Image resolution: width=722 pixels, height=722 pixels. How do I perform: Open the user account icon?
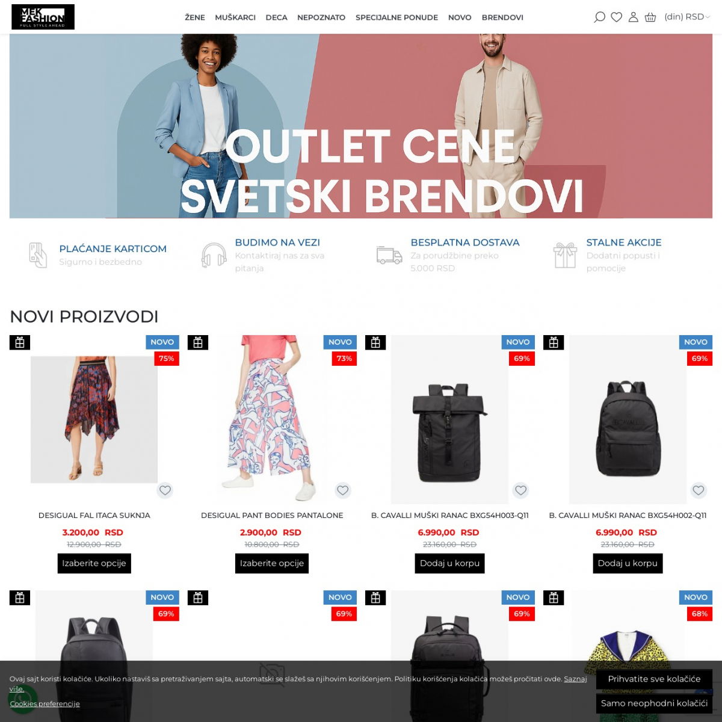[633, 17]
